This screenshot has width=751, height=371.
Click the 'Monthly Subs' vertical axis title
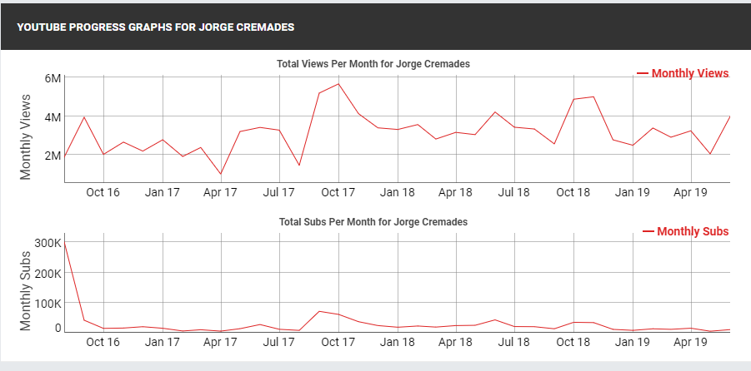click(x=26, y=289)
